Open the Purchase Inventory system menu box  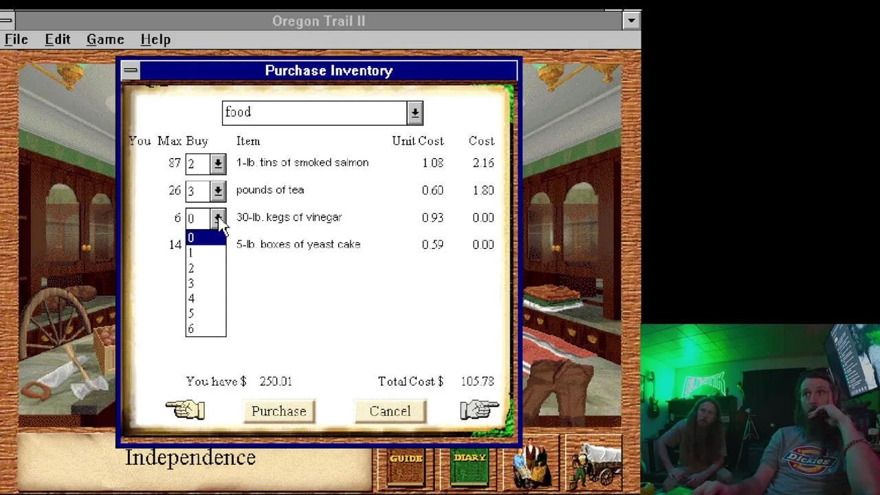coord(131,70)
